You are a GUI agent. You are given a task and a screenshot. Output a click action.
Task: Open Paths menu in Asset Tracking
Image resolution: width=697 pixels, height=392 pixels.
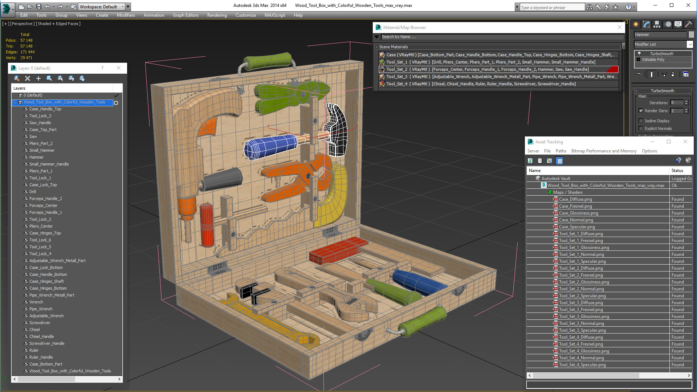(x=561, y=151)
